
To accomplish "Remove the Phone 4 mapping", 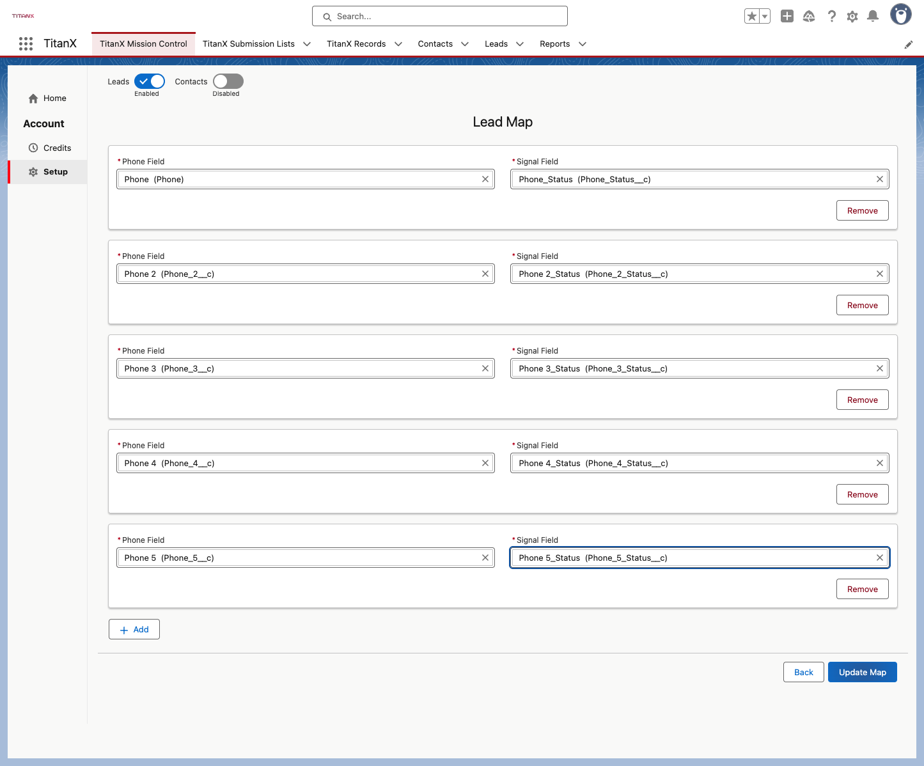I will (x=862, y=494).
